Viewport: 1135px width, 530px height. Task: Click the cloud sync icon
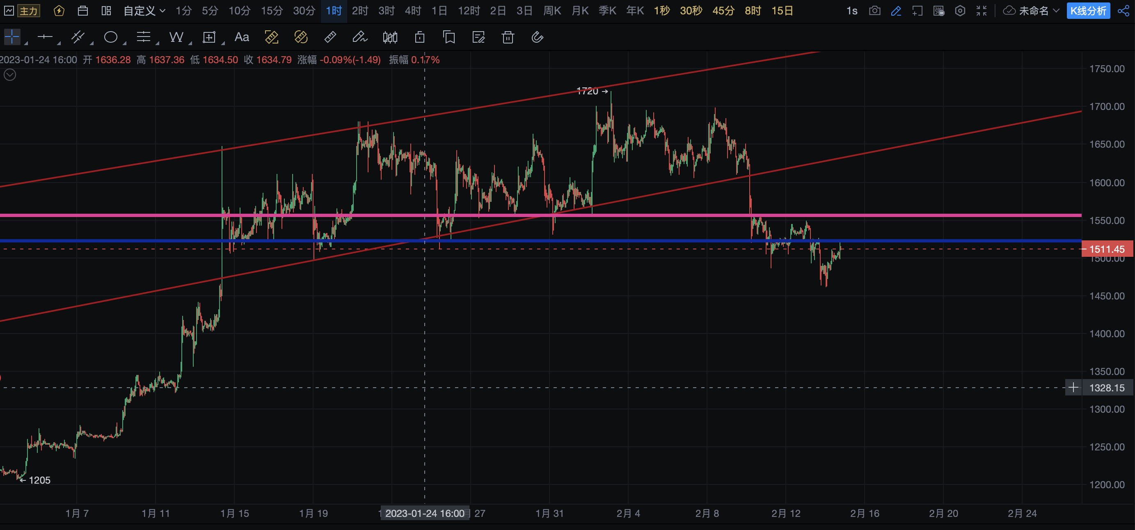1009,11
